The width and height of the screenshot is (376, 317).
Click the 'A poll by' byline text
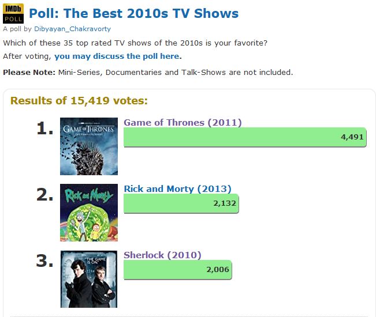[17, 28]
